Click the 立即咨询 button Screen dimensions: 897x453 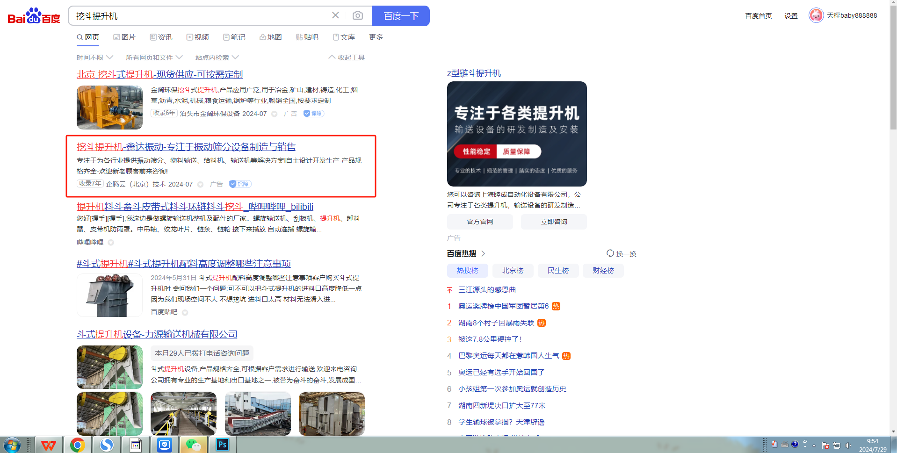point(554,222)
